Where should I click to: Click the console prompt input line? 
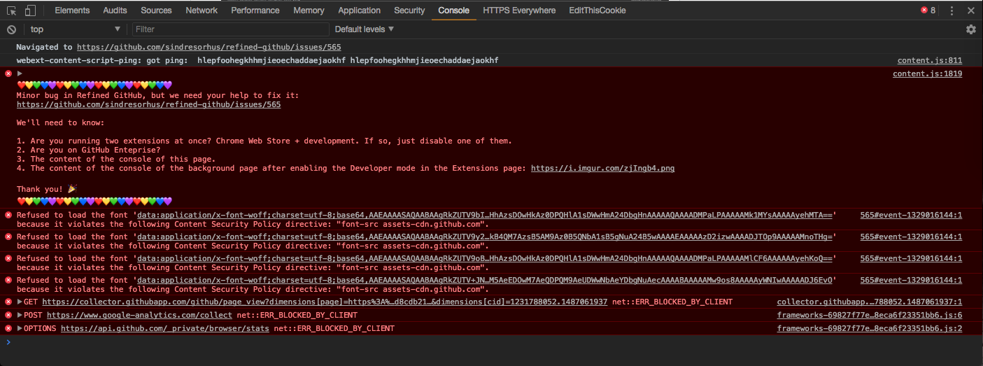click(x=491, y=343)
